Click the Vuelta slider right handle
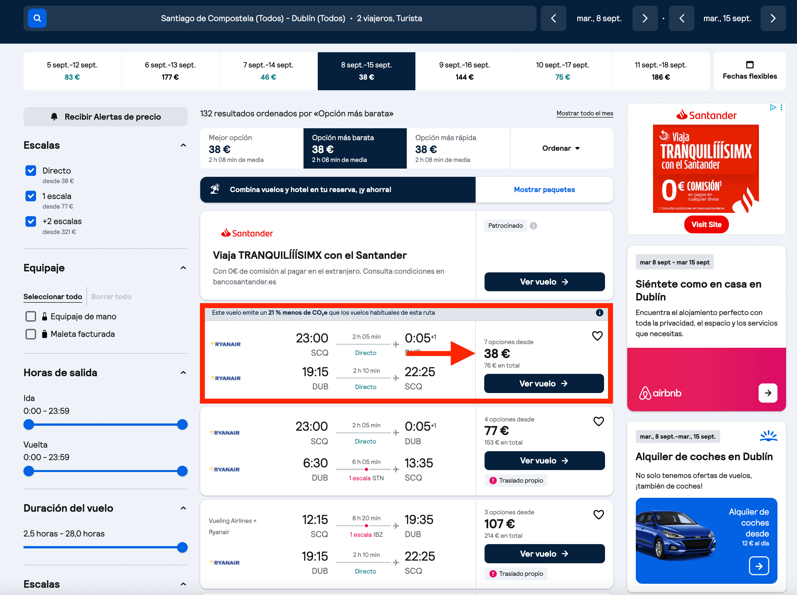Viewport: 797px width, 595px height. click(182, 471)
